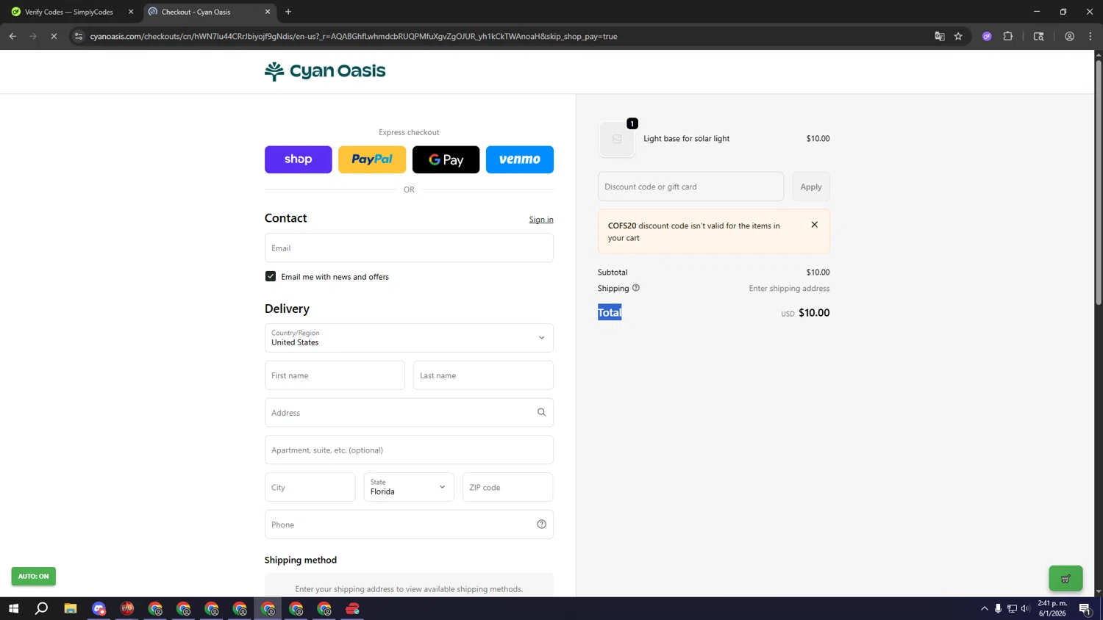Open the Extensions puzzle menu

click(1008, 36)
